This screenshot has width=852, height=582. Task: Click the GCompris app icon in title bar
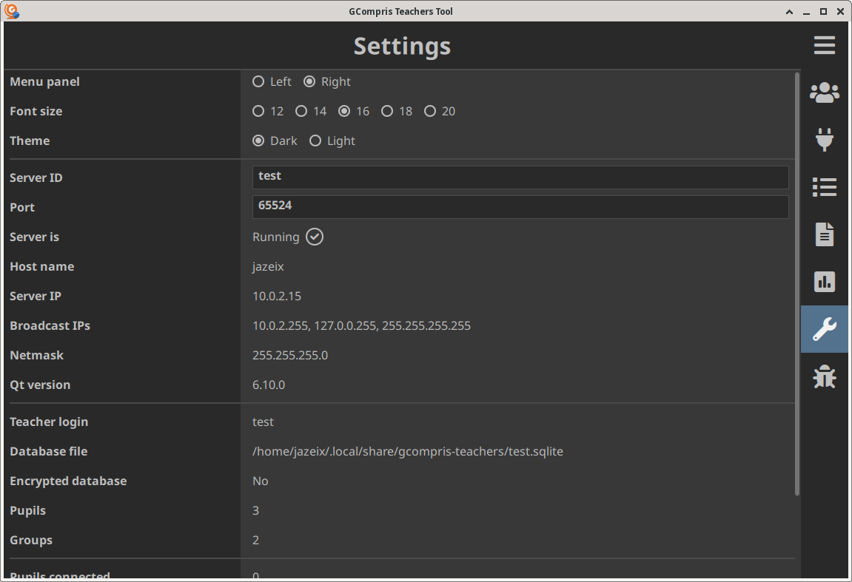click(12, 11)
